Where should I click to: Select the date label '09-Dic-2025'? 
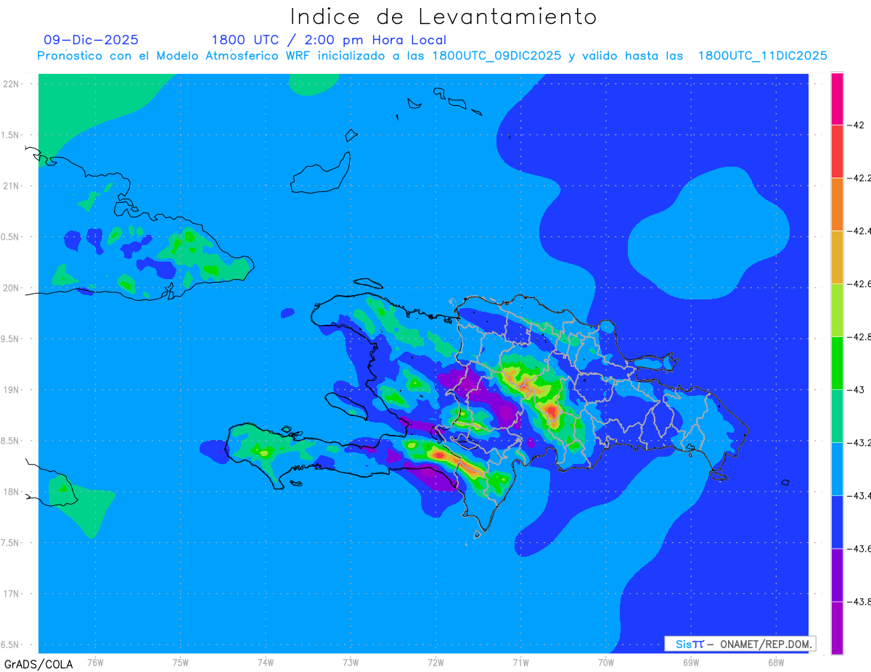pos(91,40)
